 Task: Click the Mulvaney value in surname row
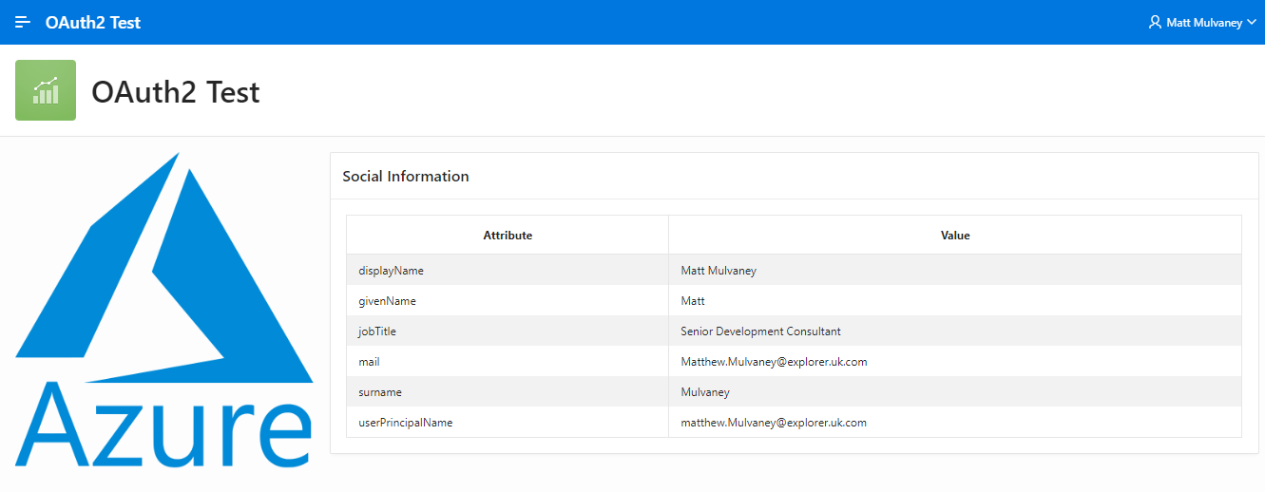coord(705,392)
